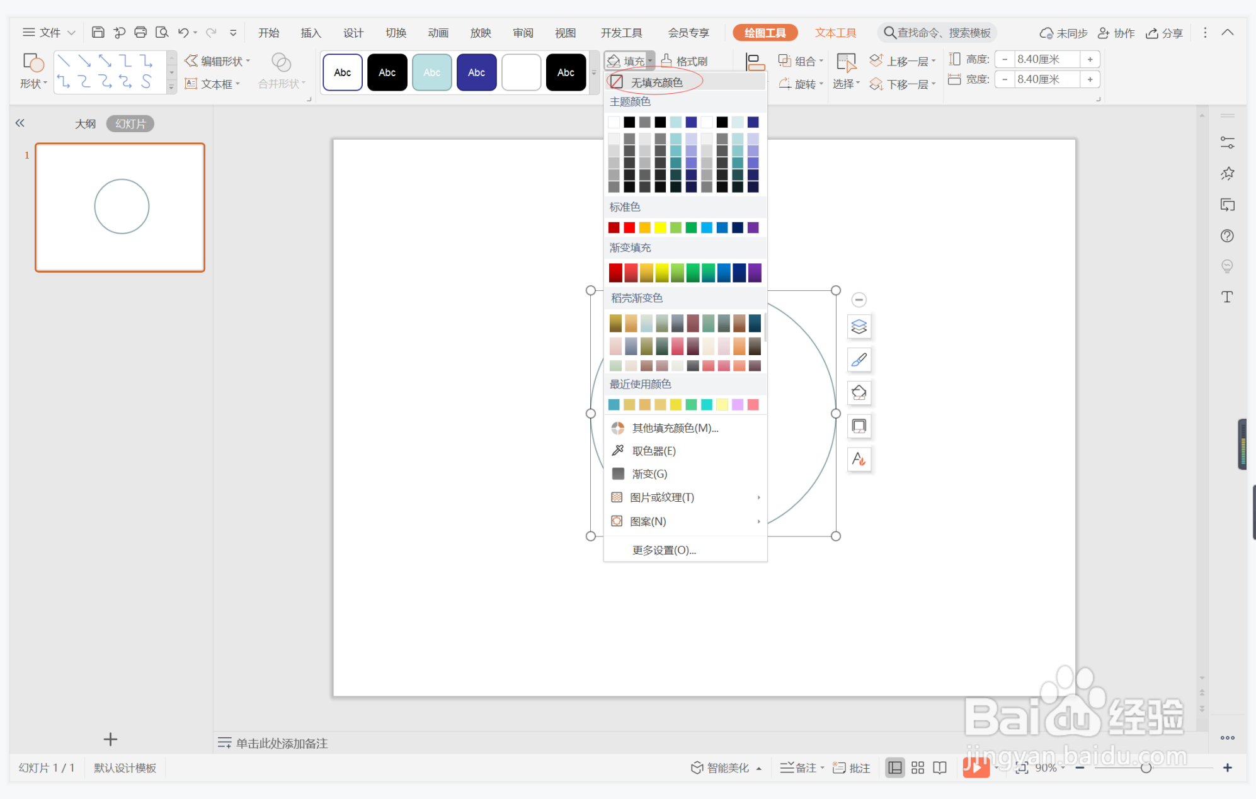Click the Print Preview icon

pos(162,32)
